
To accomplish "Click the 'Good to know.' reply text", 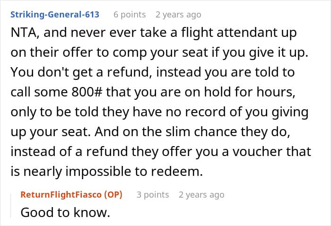I will pos(65,212).
